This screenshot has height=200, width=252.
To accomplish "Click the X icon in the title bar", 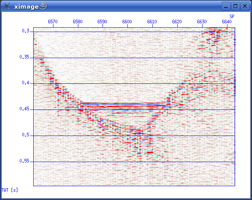I will coord(7,6).
